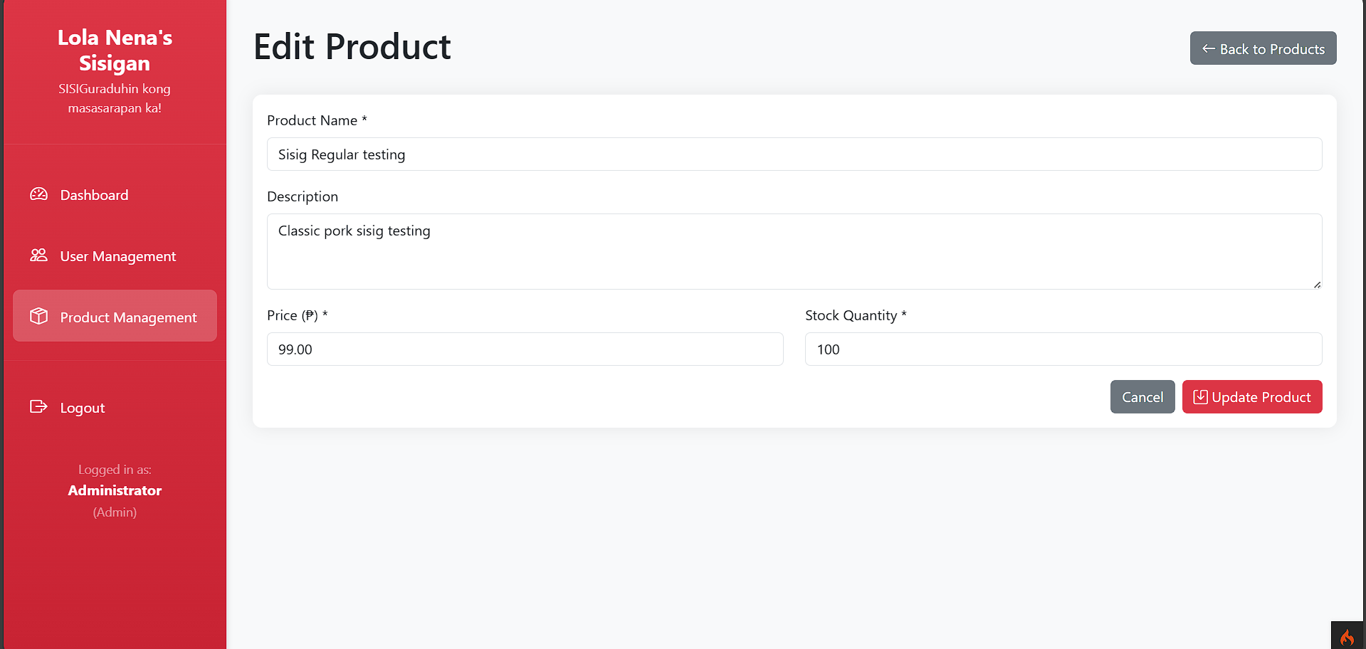Click the User Management people icon
This screenshot has height=649, width=1366.
pos(38,255)
